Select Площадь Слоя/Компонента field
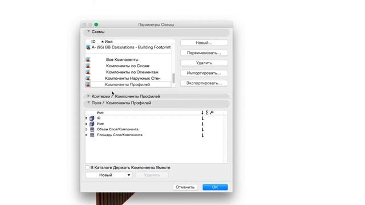 [x=155, y=135]
